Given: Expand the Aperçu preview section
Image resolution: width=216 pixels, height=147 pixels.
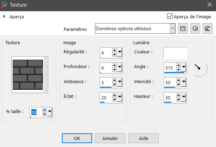Looking at the screenshot, I should pos(5,16).
